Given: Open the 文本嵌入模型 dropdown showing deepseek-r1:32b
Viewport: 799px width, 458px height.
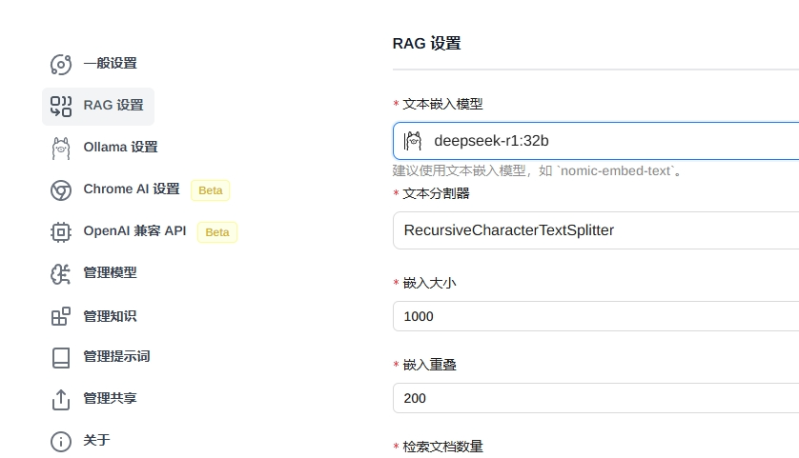Looking at the screenshot, I should pos(596,141).
